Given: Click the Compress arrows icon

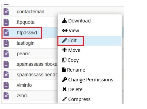Looking at the screenshot, I should (64, 99).
